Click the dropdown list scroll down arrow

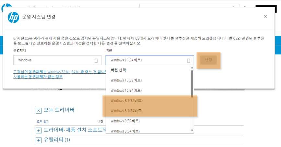[192, 130]
